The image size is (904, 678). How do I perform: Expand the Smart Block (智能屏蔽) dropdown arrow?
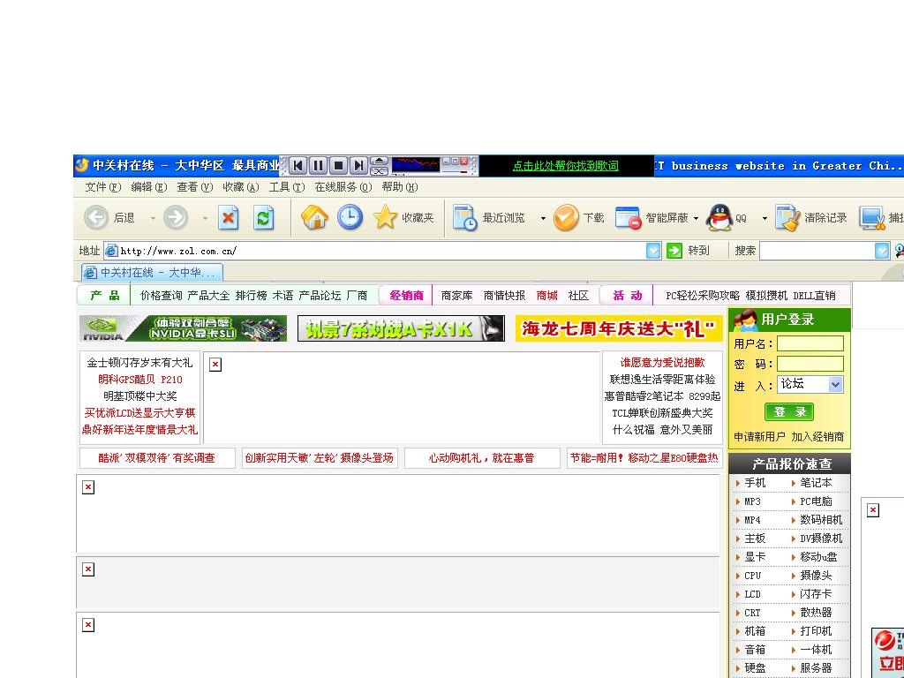(x=696, y=218)
